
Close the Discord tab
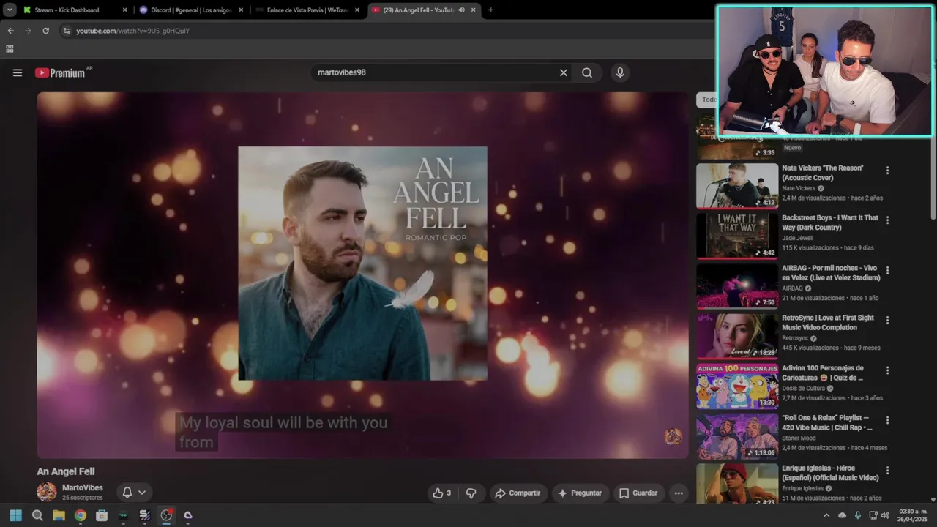click(x=241, y=10)
